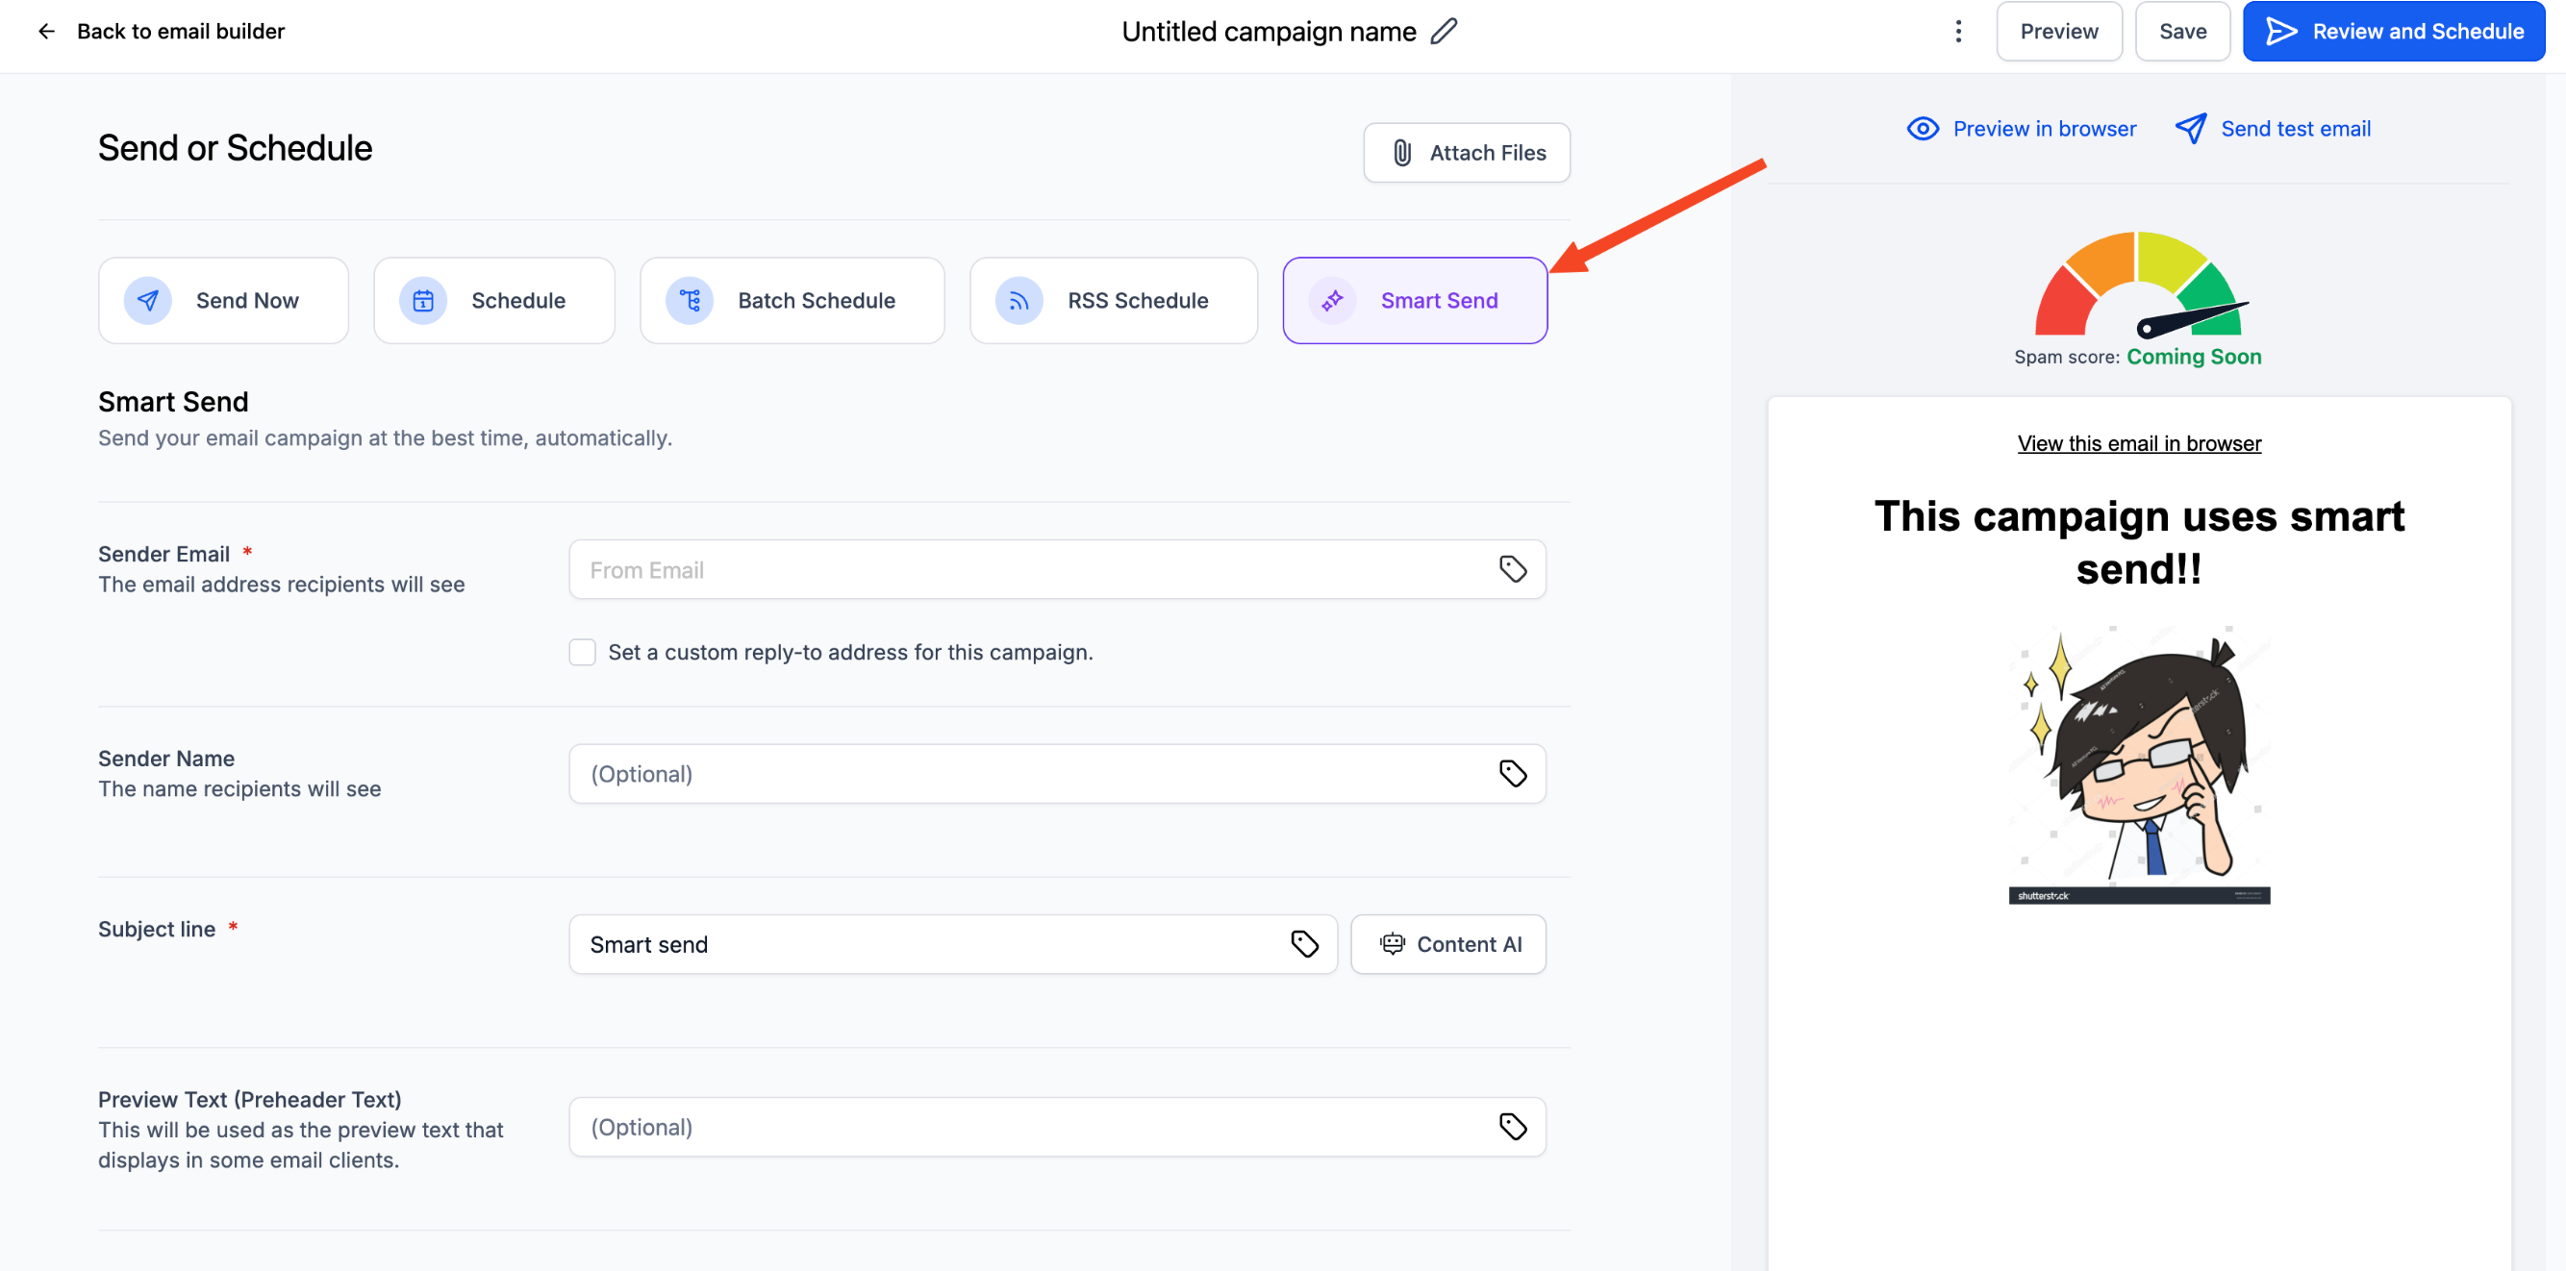Switch to Batch Schedule option
2566x1271 pixels.
pyautogui.click(x=791, y=300)
